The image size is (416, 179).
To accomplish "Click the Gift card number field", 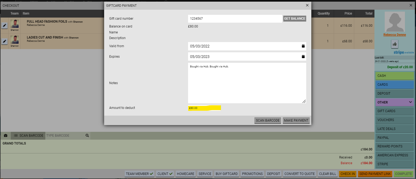I will point(235,19).
